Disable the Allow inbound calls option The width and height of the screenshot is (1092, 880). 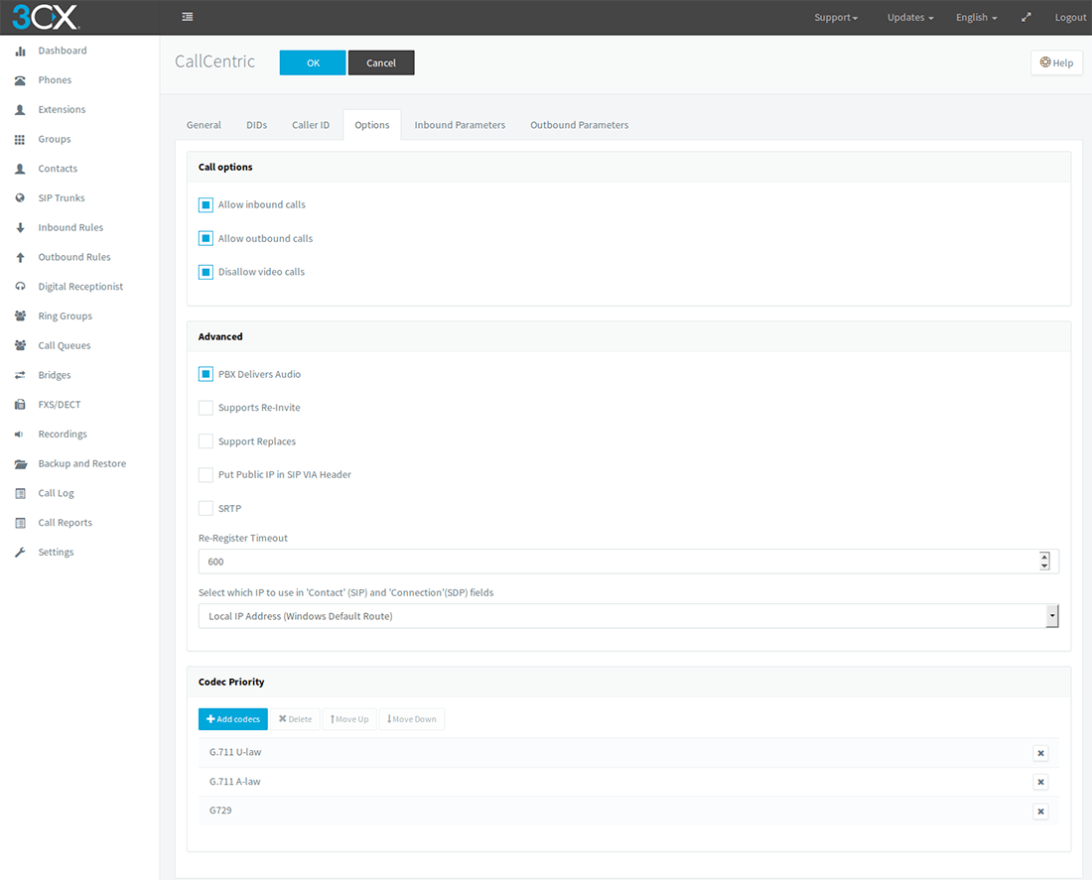pos(205,204)
